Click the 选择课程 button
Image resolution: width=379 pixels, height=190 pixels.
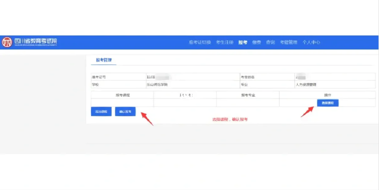pos(327,103)
